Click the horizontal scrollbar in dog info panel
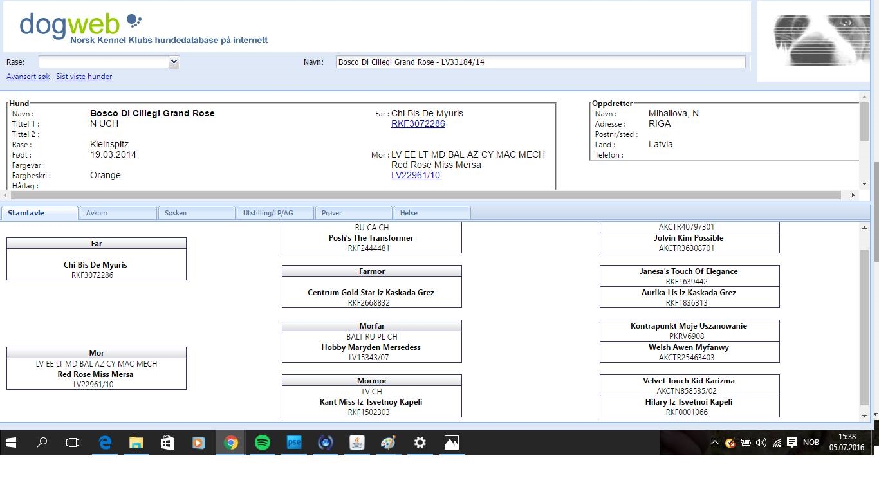This screenshot has height=494, width=879. click(x=425, y=195)
